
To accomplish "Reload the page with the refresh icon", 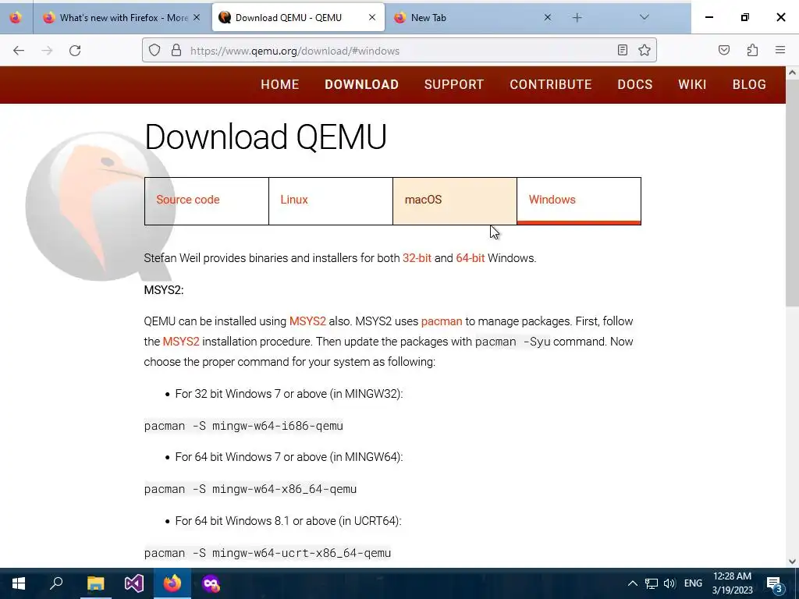I will pyautogui.click(x=75, y=51).
